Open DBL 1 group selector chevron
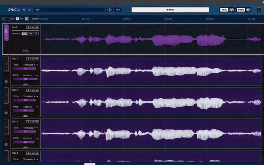 (x=6, y=70)
